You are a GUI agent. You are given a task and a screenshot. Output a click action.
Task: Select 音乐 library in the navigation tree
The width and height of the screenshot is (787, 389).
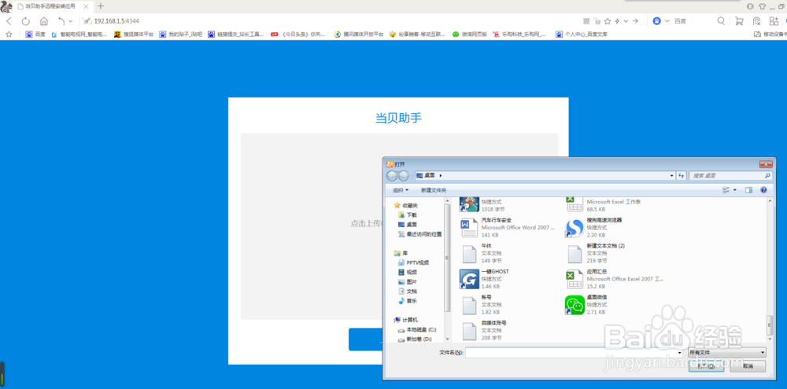click(407, 301)
